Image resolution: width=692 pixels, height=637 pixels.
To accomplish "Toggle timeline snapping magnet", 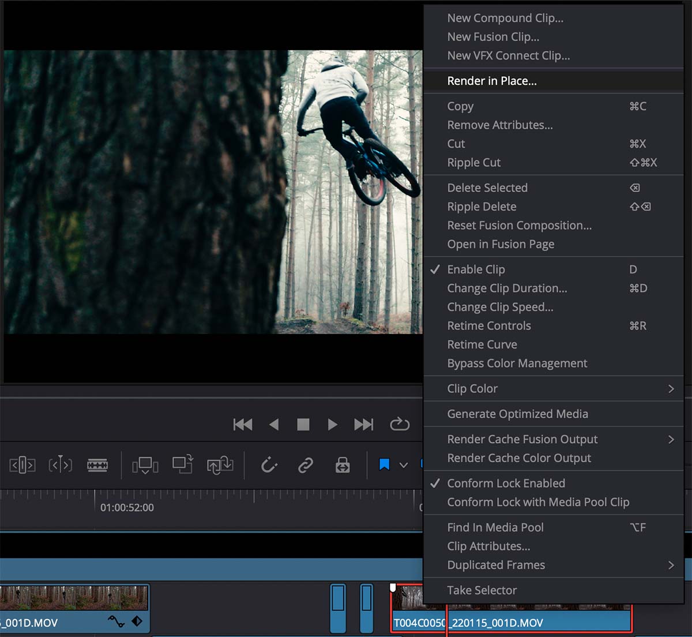I will [x=269, y=465].
